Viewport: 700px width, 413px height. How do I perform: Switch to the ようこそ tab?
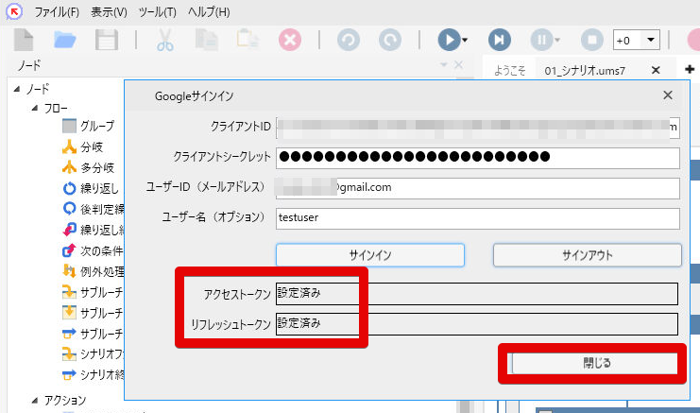tap(510, 71)
